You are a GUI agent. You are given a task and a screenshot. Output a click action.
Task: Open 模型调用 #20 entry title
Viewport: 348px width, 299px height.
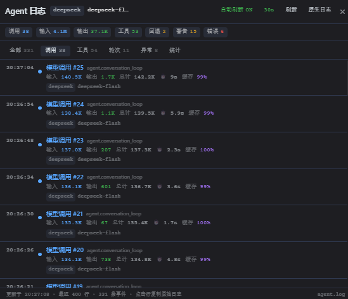click(65, 250)
